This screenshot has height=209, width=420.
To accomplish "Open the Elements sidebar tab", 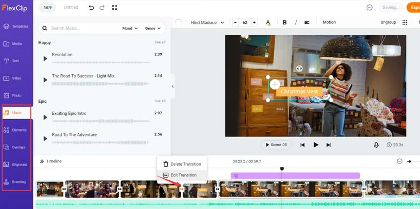I will click(x=16, y=130).
